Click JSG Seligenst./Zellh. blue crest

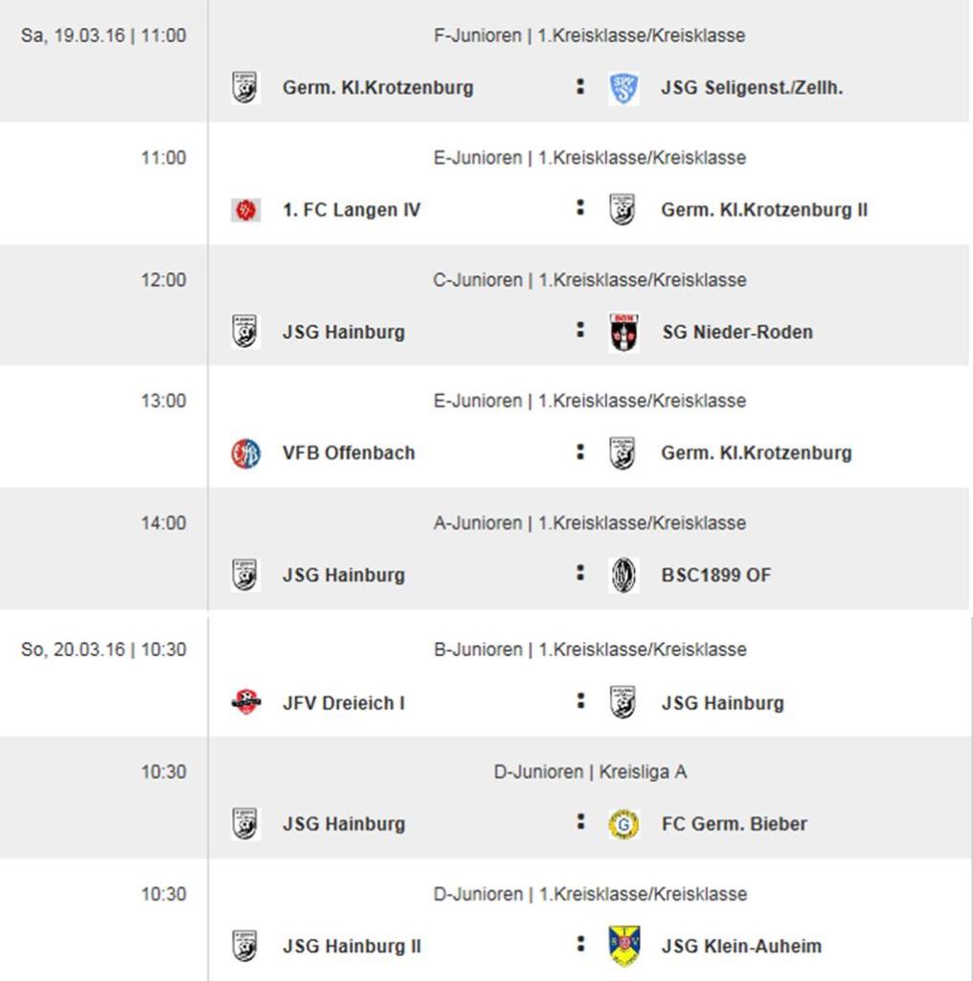click(623, 88)
